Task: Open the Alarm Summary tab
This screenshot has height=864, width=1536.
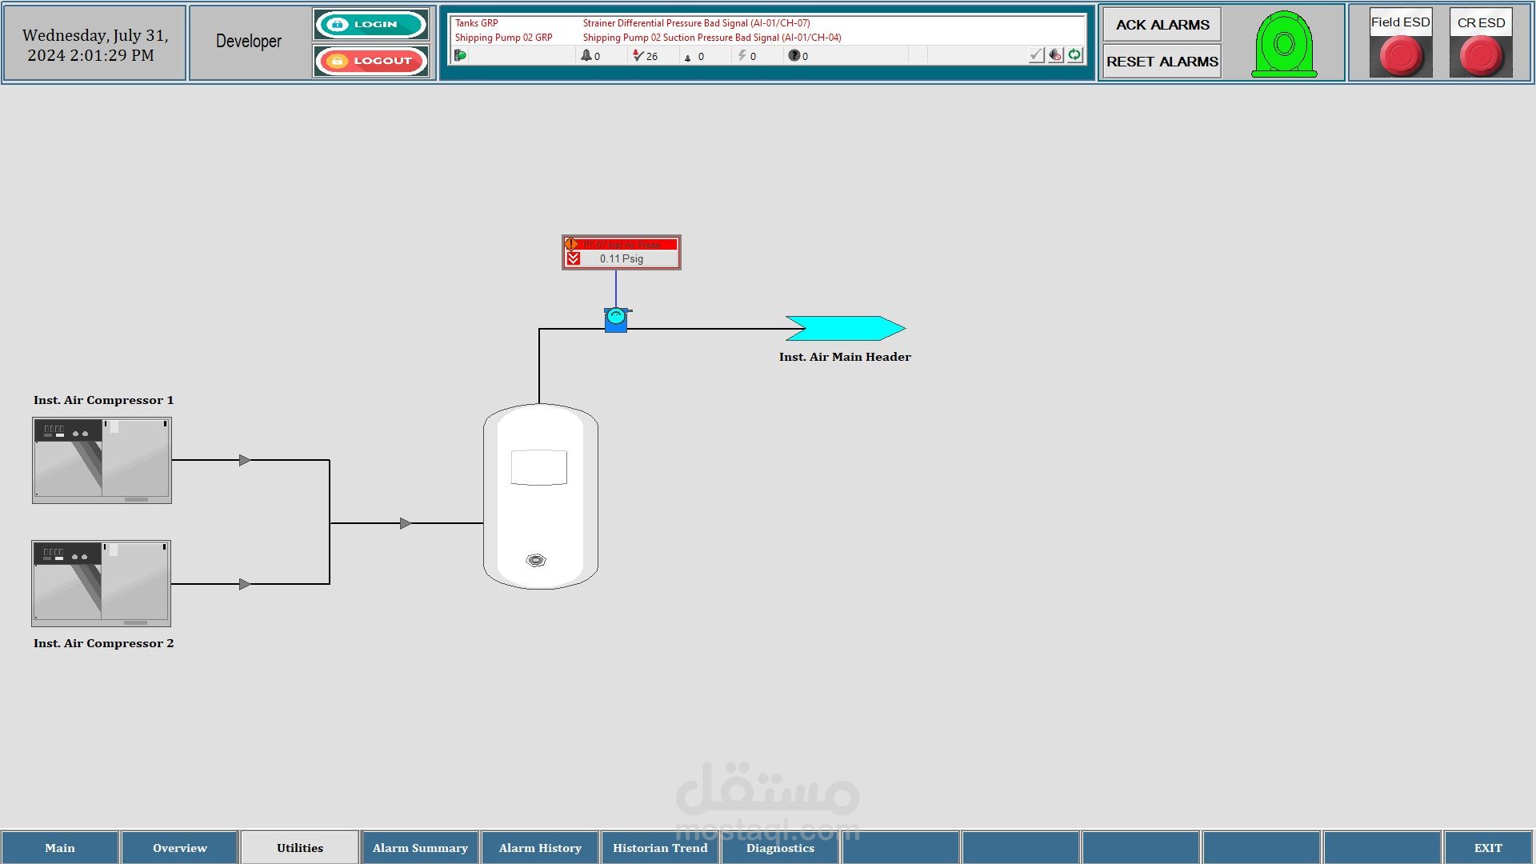Action: pos(420,848)
